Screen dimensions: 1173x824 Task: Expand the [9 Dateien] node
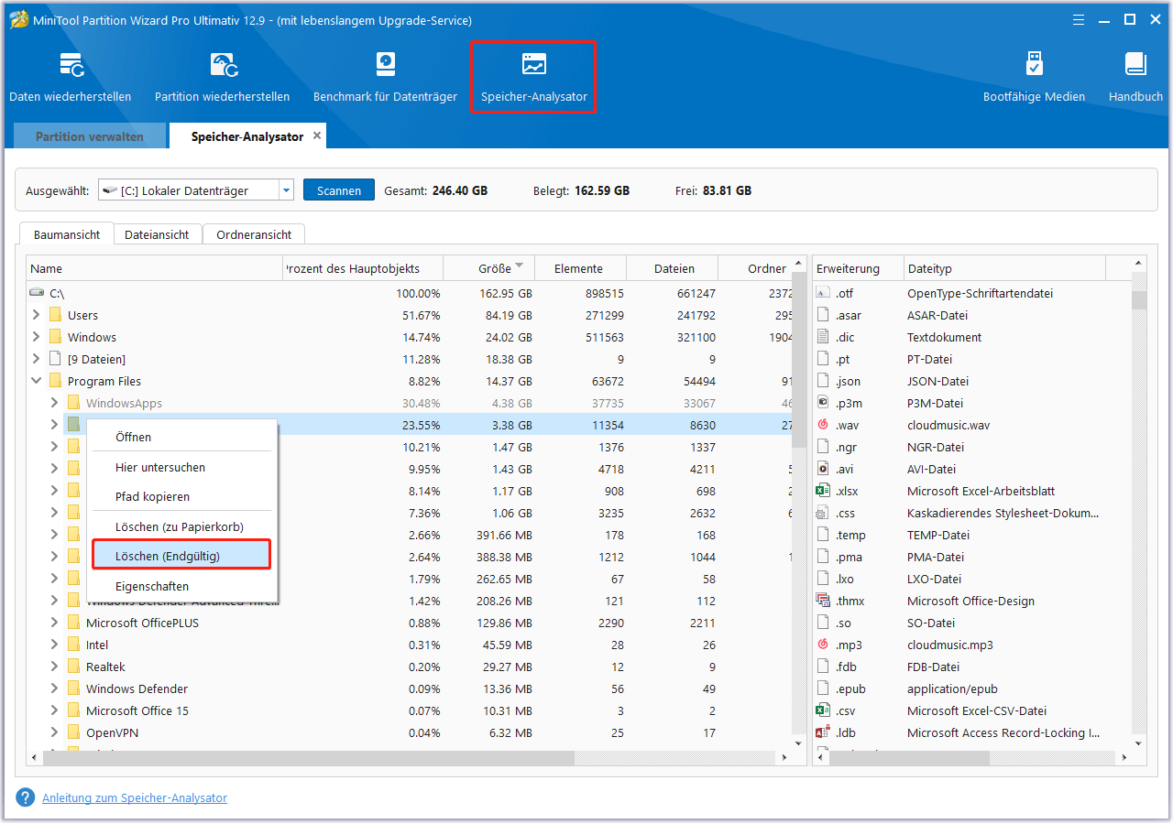(36, 359)
